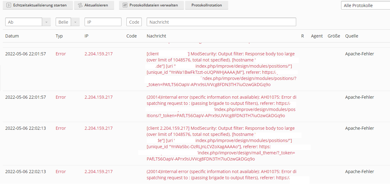Click the Ab date filter field
Screen dimensions: 390x190
pyautogui.click(x=24, y=22)
